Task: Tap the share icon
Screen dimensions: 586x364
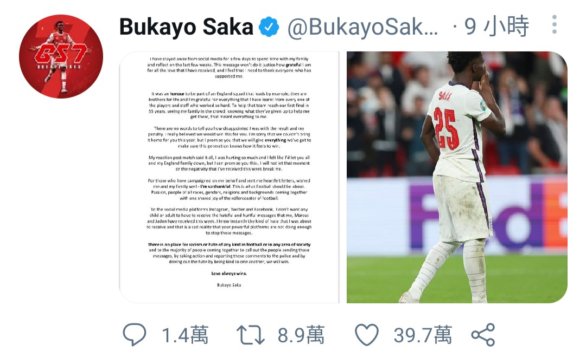Action: coord(483,335)
